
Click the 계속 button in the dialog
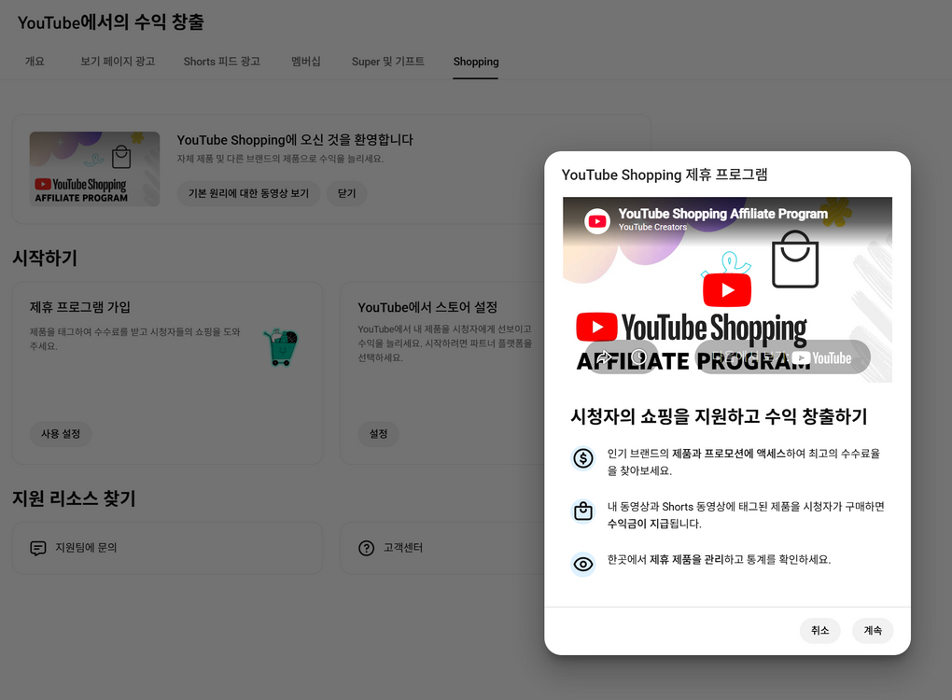872,630
